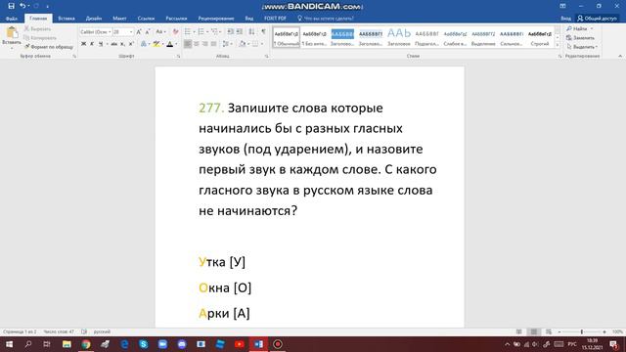The image size is (626, 352).
Task: Toggle strikethrough (abc) formatting
Action: click(114, 44)
